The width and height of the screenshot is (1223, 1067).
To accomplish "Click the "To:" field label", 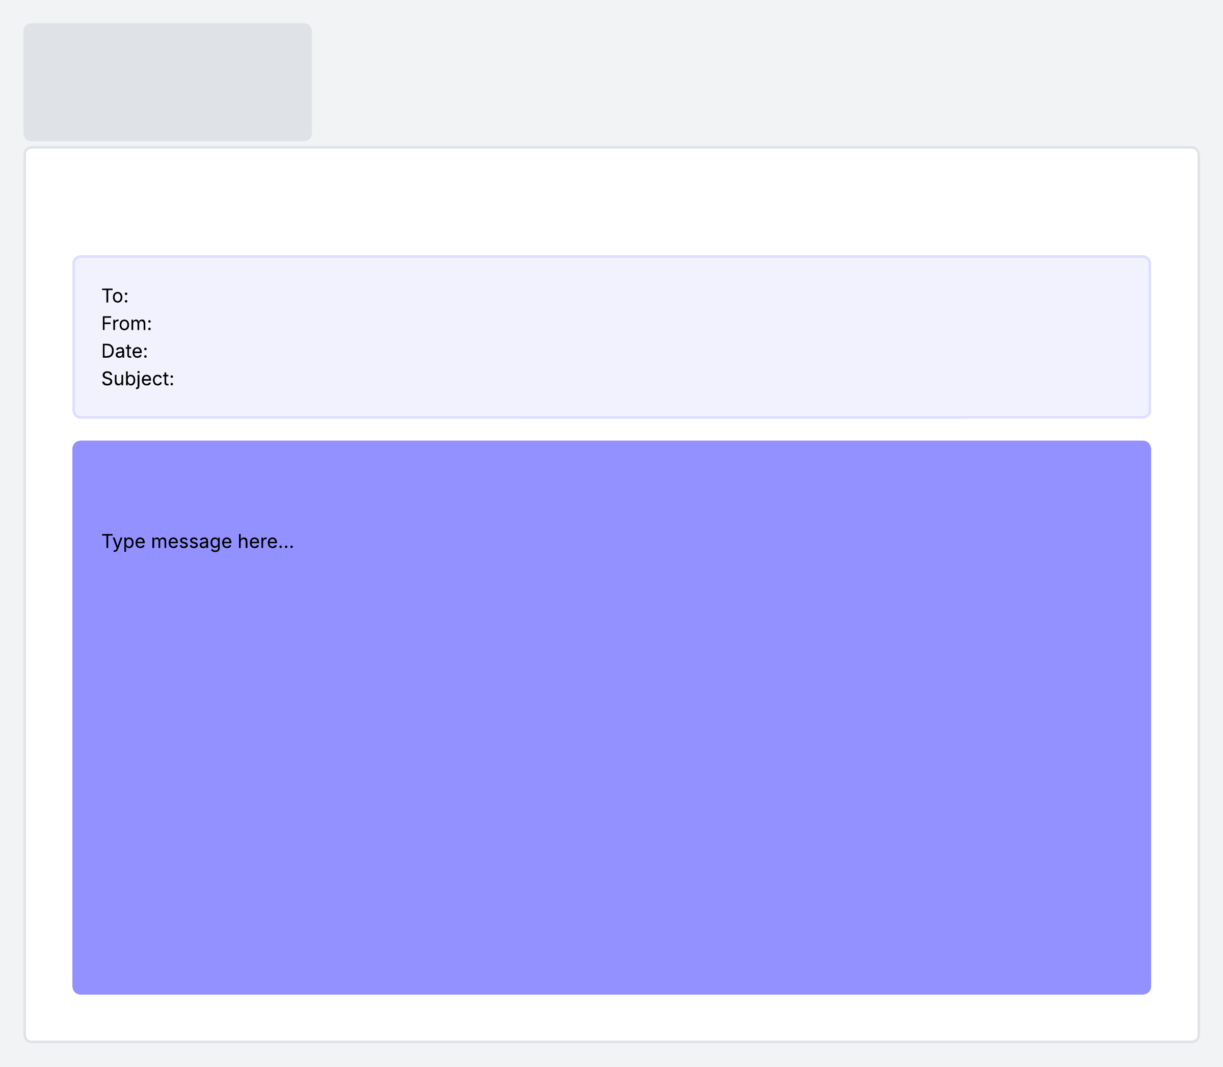I will click(x=115, y=296).
